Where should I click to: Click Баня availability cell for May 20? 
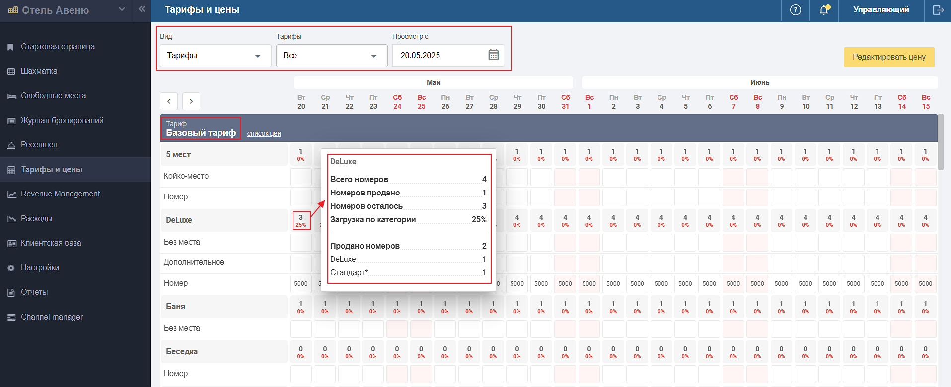tap(301, 307)
